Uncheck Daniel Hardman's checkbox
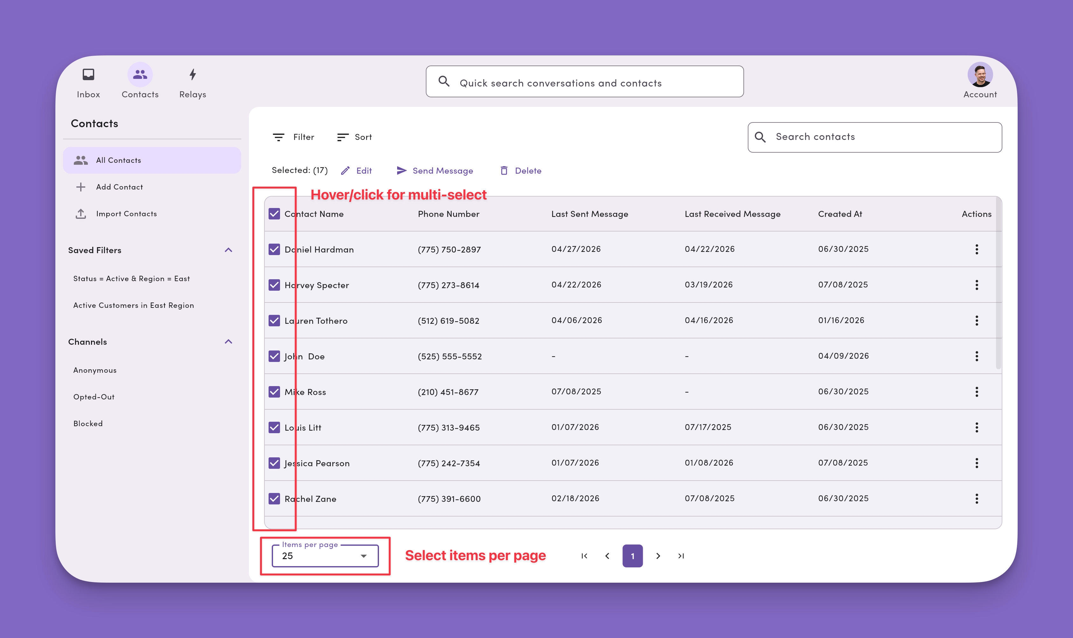This screenshot has height=638, width=1073. (x=274, y=249)
